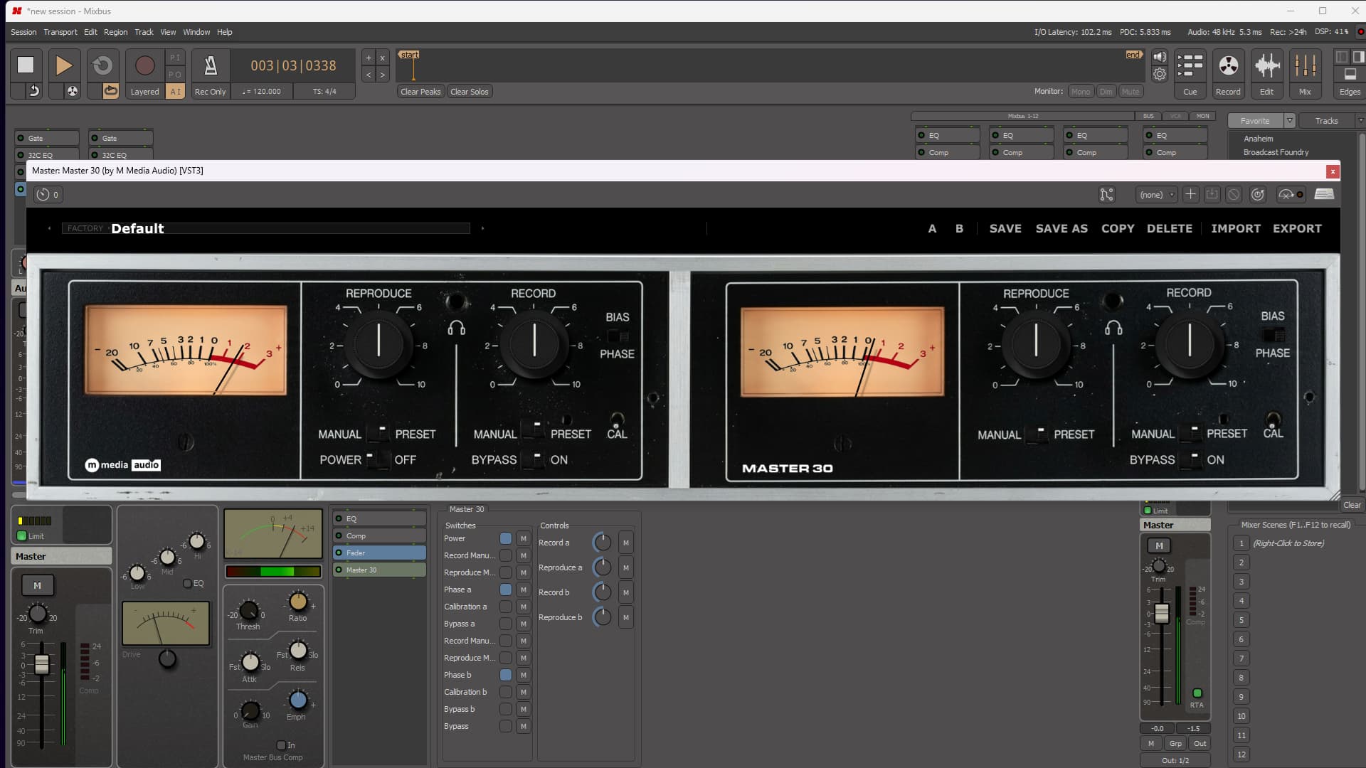
Task: Open the Rec Only click option dropdown
Action: tap(211, 91)
